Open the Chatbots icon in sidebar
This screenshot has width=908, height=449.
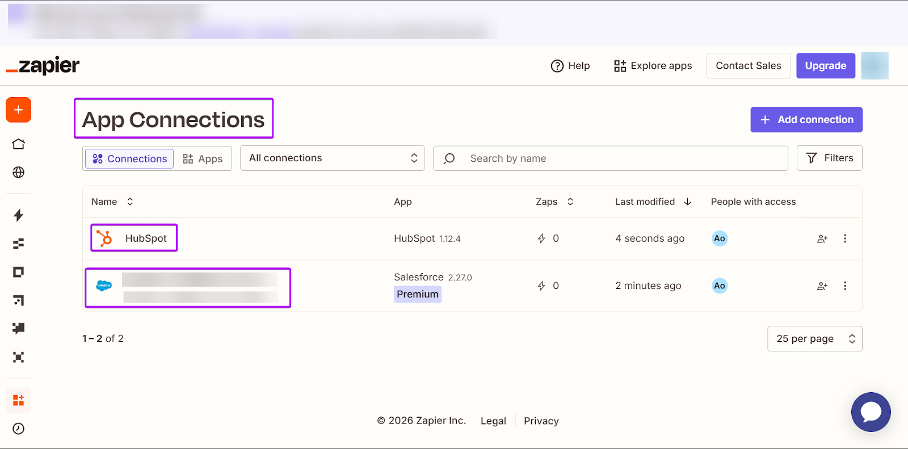(18, 328)
